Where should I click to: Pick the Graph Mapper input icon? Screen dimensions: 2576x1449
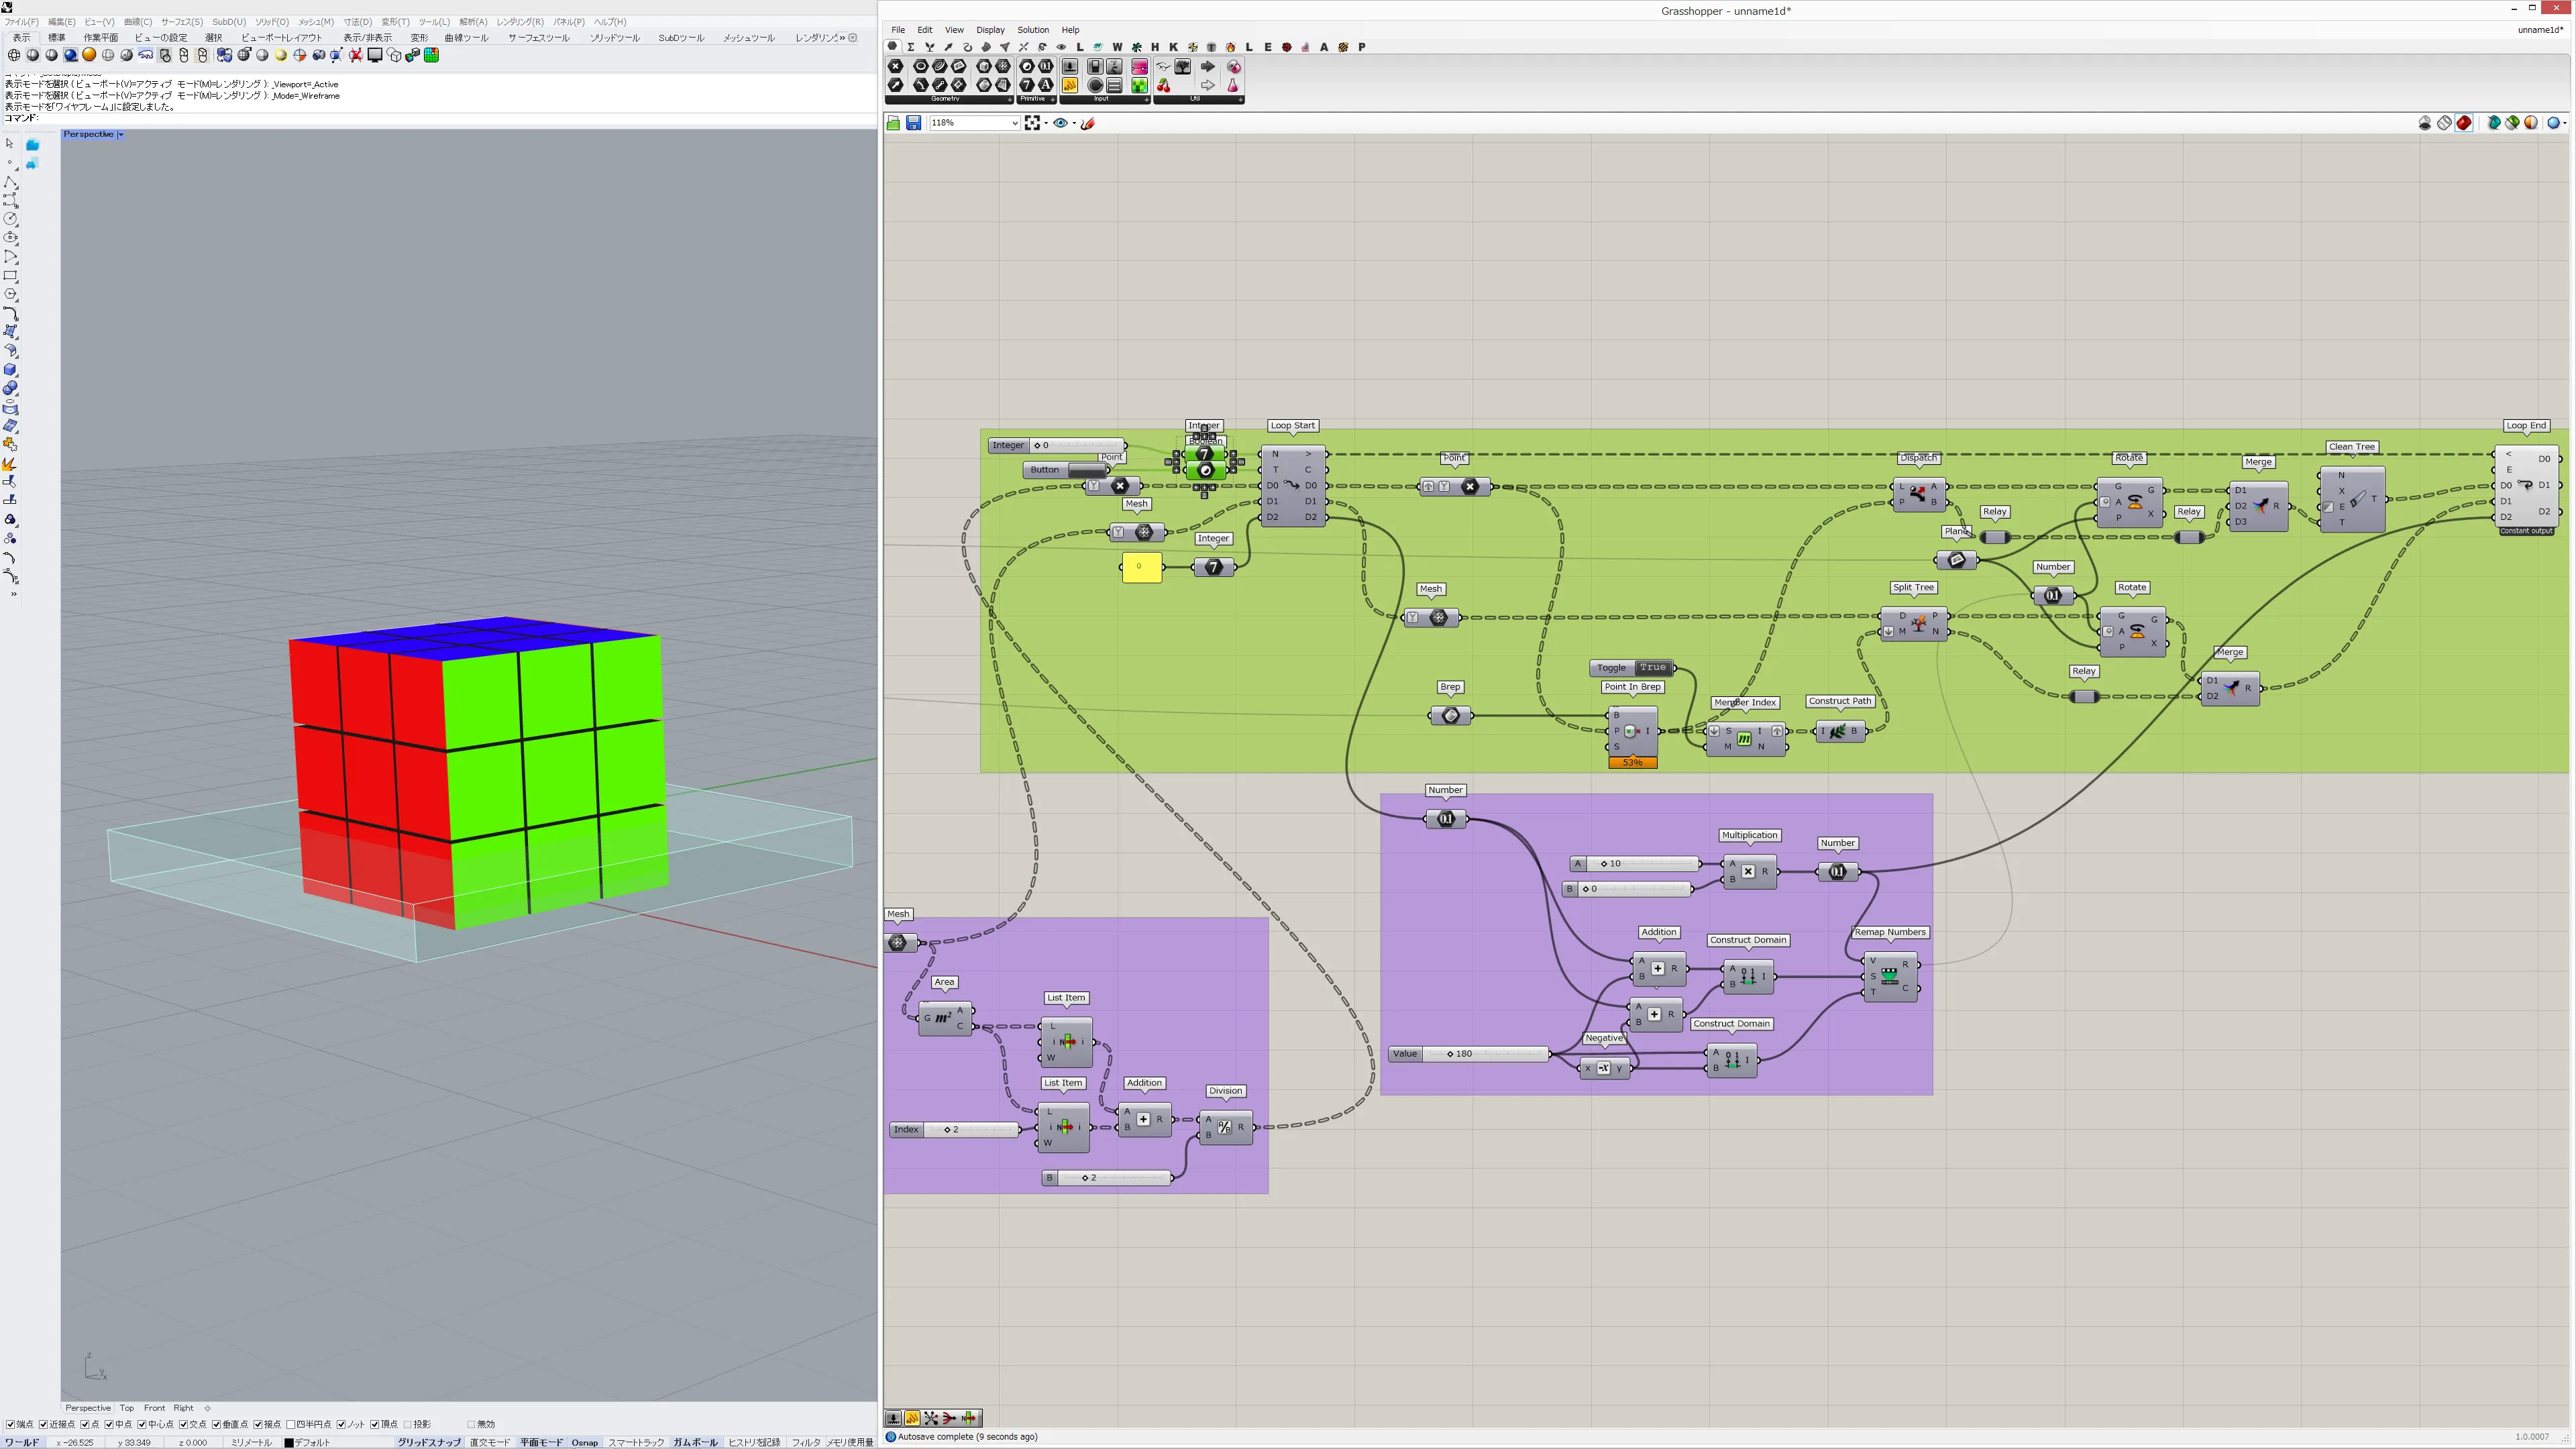(1070, 85)
